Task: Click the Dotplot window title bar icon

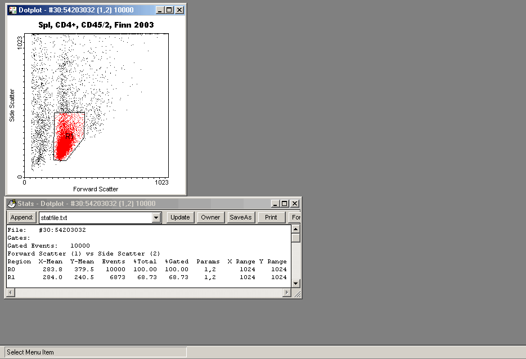Action: click(x=12, y=10)
